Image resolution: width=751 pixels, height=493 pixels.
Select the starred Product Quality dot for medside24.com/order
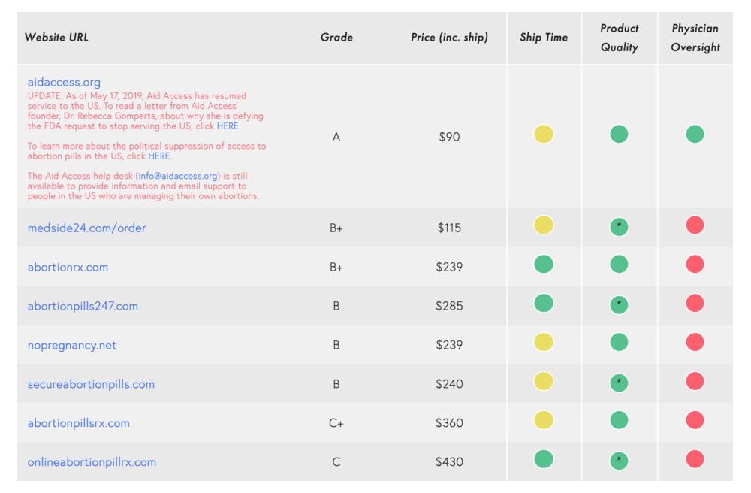[x=619, y=227]
